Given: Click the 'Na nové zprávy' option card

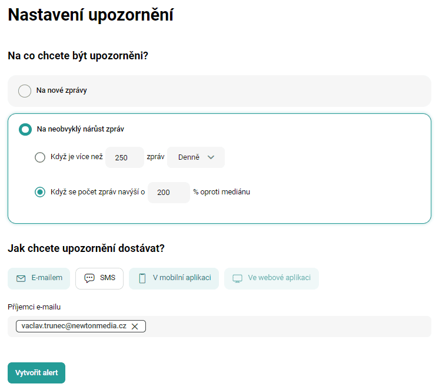Looking at the screenshot, I should (x=219, y=91).
